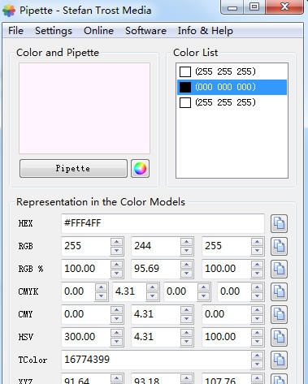
Task: Copy the TColor value to clipboard
Action: click(x=279, y=360)
